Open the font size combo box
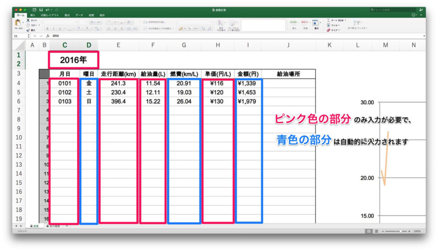The height and width of the screenshot is (251, 438). tap(84, 22)
